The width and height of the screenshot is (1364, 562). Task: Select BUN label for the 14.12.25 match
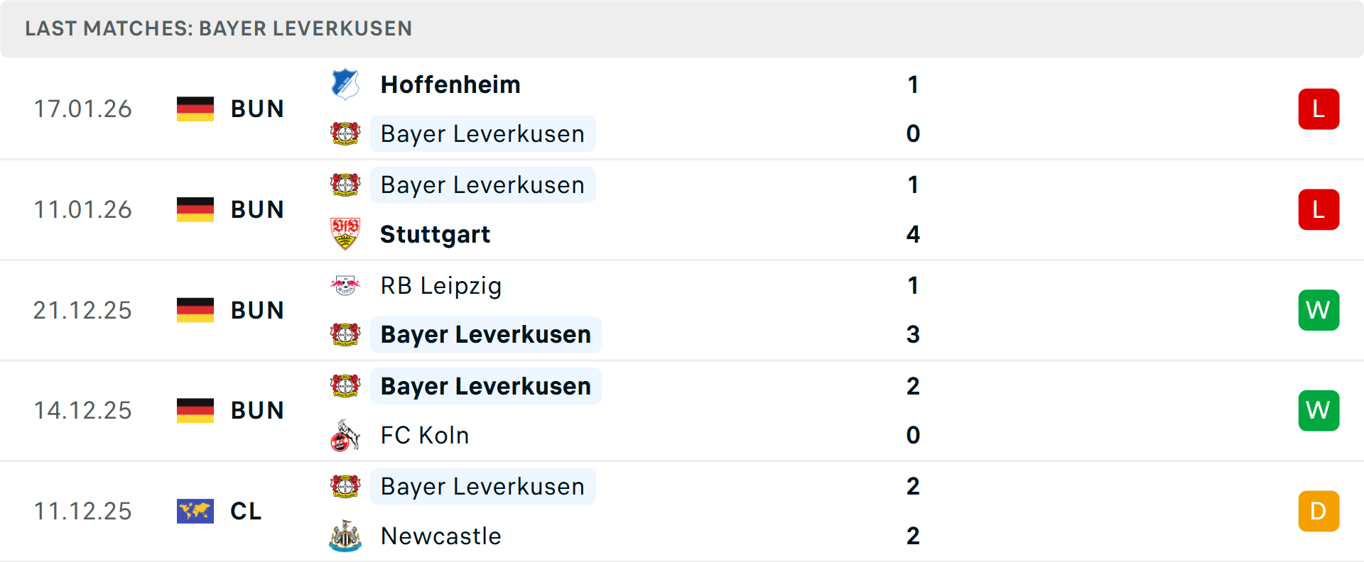(x=257, y=411)
